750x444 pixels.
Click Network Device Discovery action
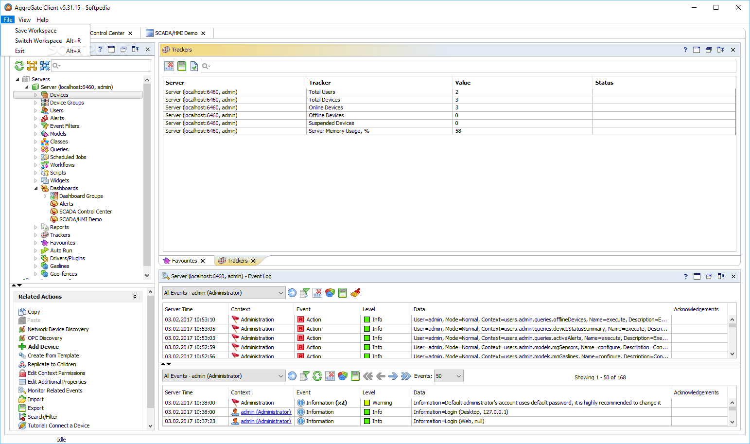click(58, 329)
